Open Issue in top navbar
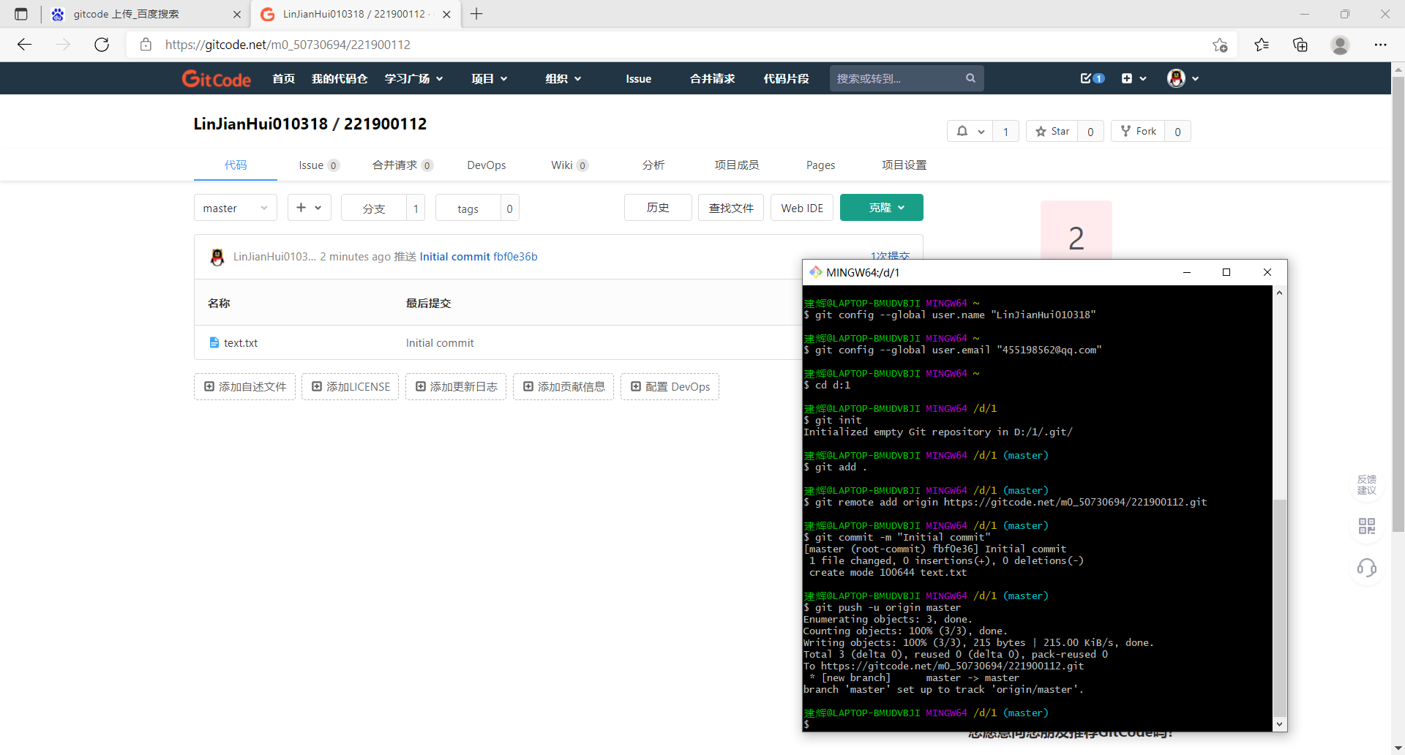1405x755 pixels. pos(638,78)
